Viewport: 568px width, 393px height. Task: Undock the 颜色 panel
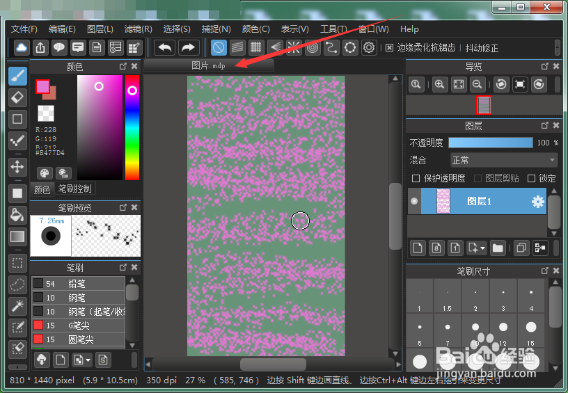pos(123,66)
